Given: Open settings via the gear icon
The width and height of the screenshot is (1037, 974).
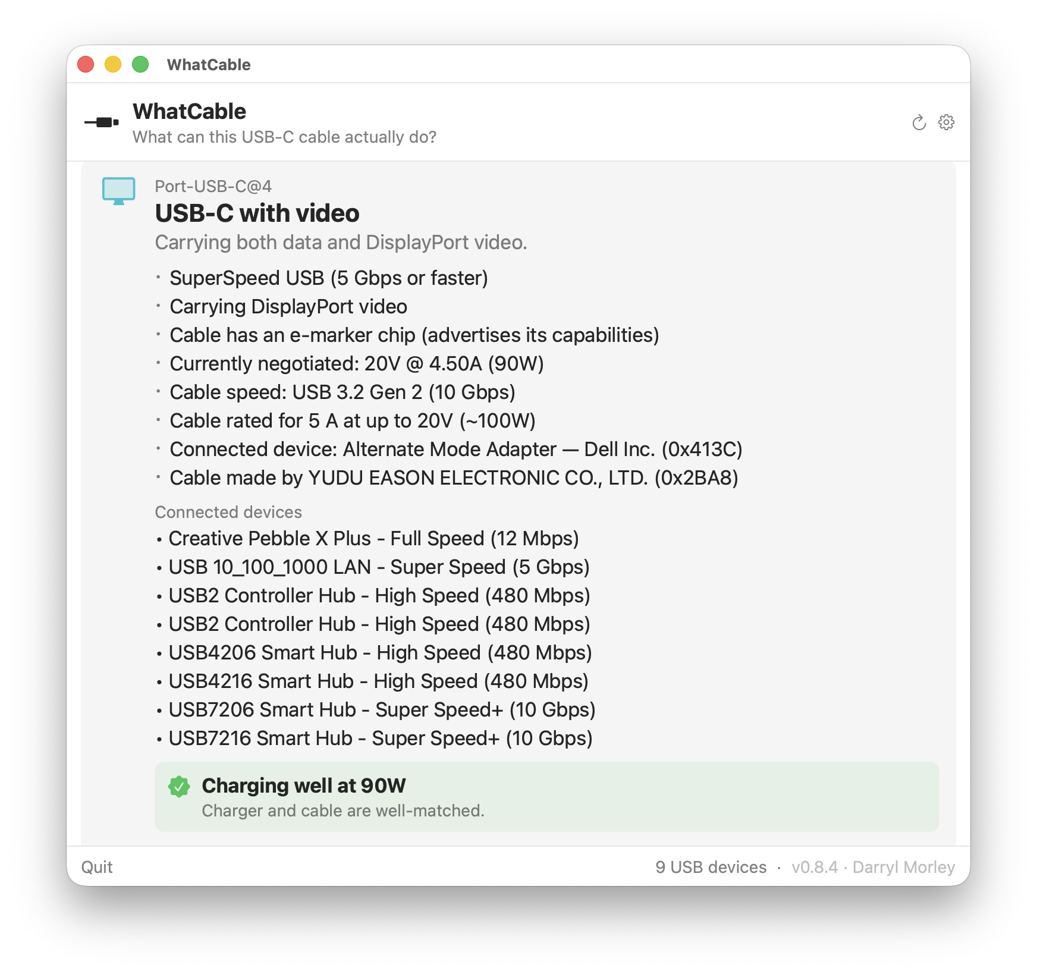Looking at the screenshot, I should pyautogui.click(x=946, y=122).
